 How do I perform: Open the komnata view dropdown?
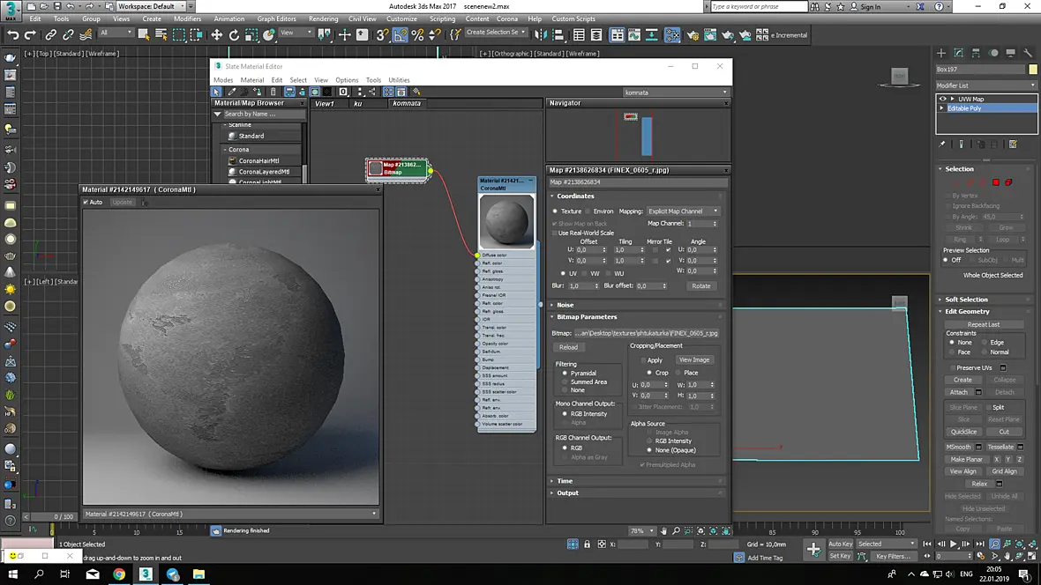[x=676, y=93]
